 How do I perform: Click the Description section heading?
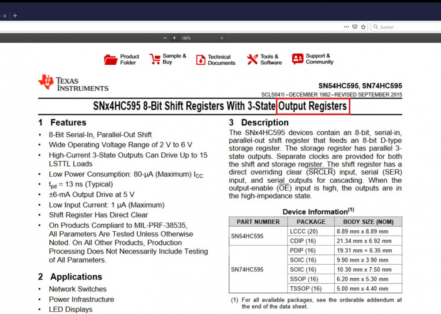259,122
